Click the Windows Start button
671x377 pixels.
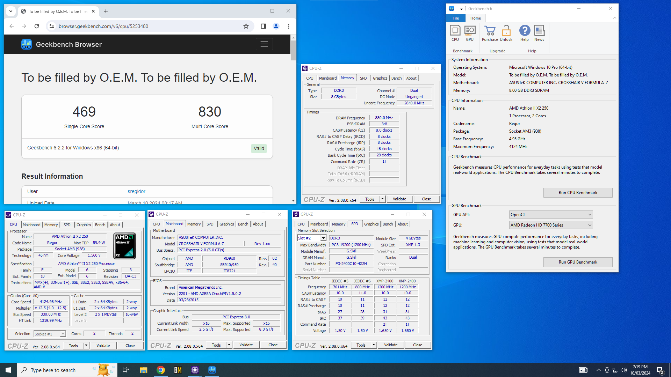[8, 370]
